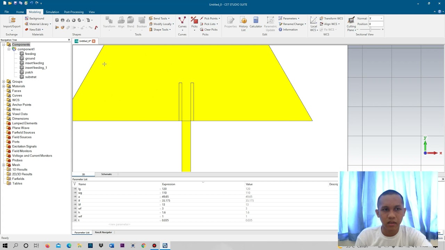Open Firefox from the taskbar
Image resolution: width=445 pixels, height=250 pixels.
coord(48,245)
